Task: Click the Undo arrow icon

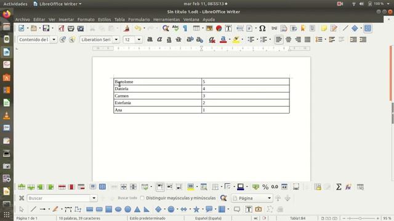Action: point(138,28)
